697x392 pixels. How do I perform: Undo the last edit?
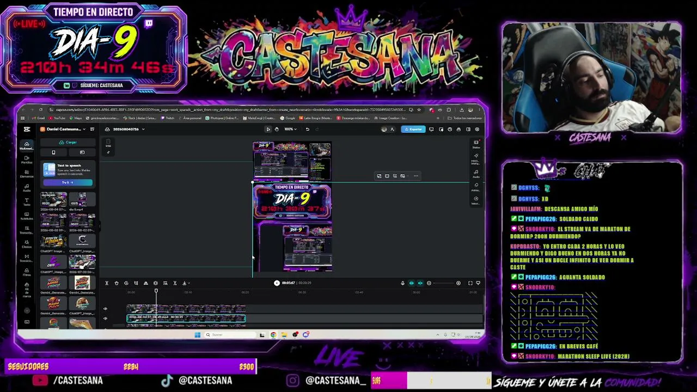[x=308, y=129]
